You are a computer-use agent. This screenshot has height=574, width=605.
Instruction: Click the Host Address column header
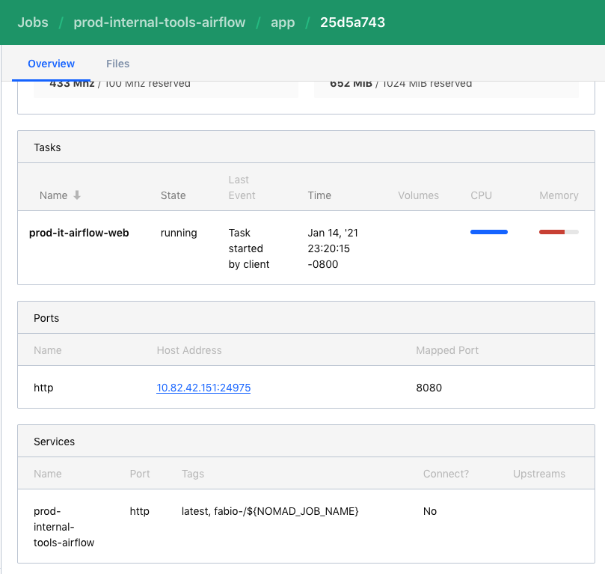189,350
